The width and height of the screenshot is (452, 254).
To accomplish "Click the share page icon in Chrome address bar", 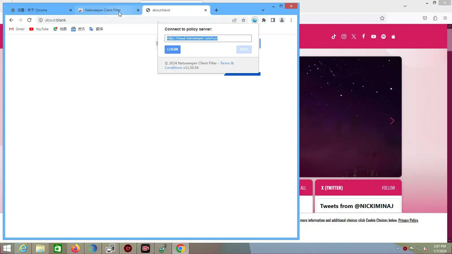I will click(234, 20).
